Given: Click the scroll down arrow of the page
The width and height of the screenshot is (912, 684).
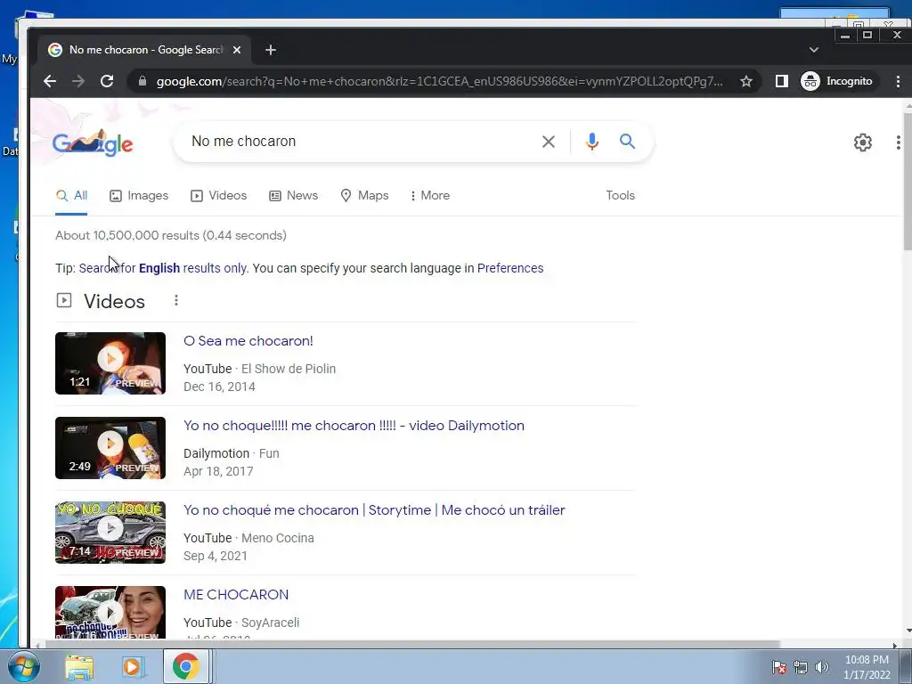Looking at the screenshot, I should pyautogui.click(x=908, y=631).
